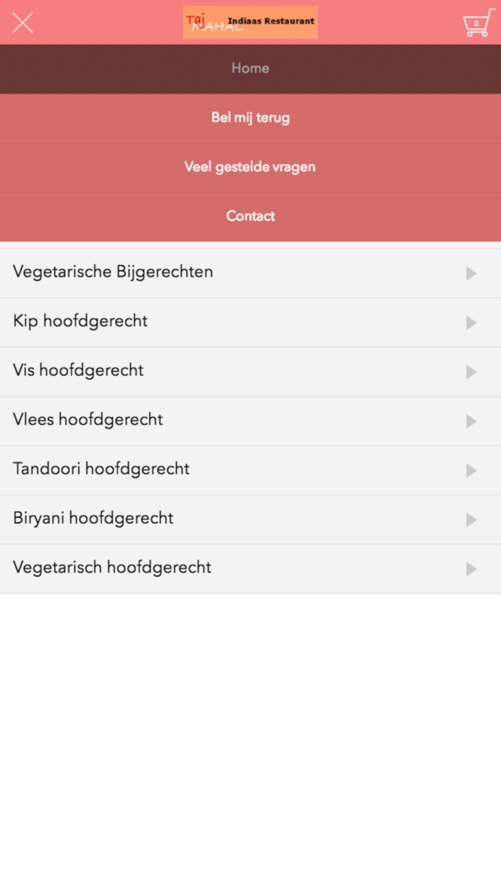Expand Biryani hoofdgerecht arrow
This screenshot has width=501, height=892.
coord(470,519)
